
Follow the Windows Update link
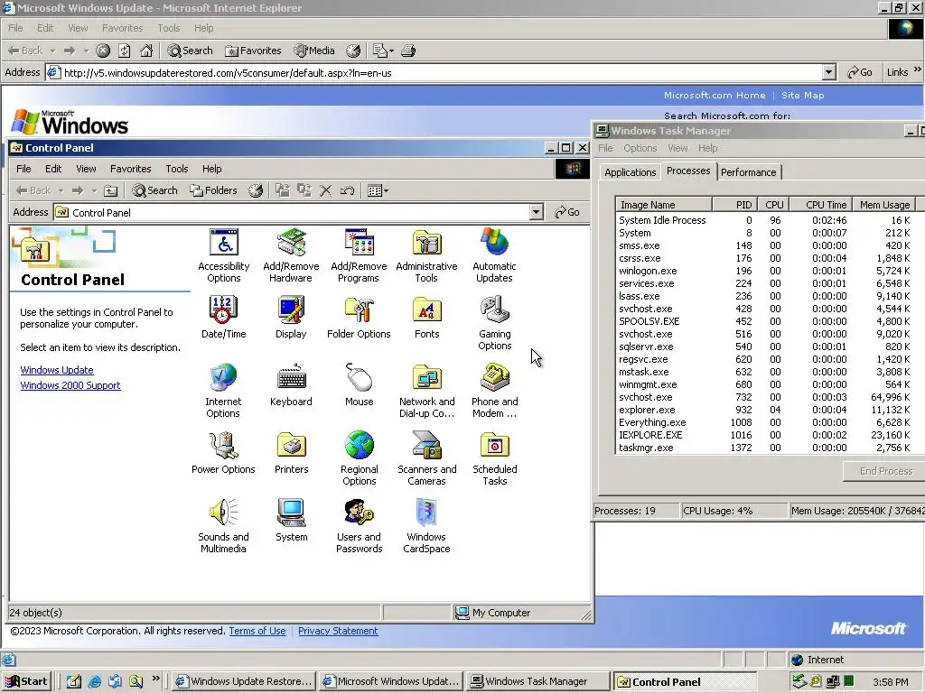coord(57,370)
